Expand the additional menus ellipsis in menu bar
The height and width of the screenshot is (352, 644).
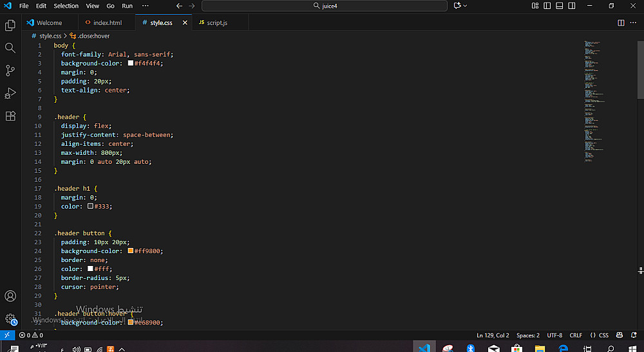[146, 6]
